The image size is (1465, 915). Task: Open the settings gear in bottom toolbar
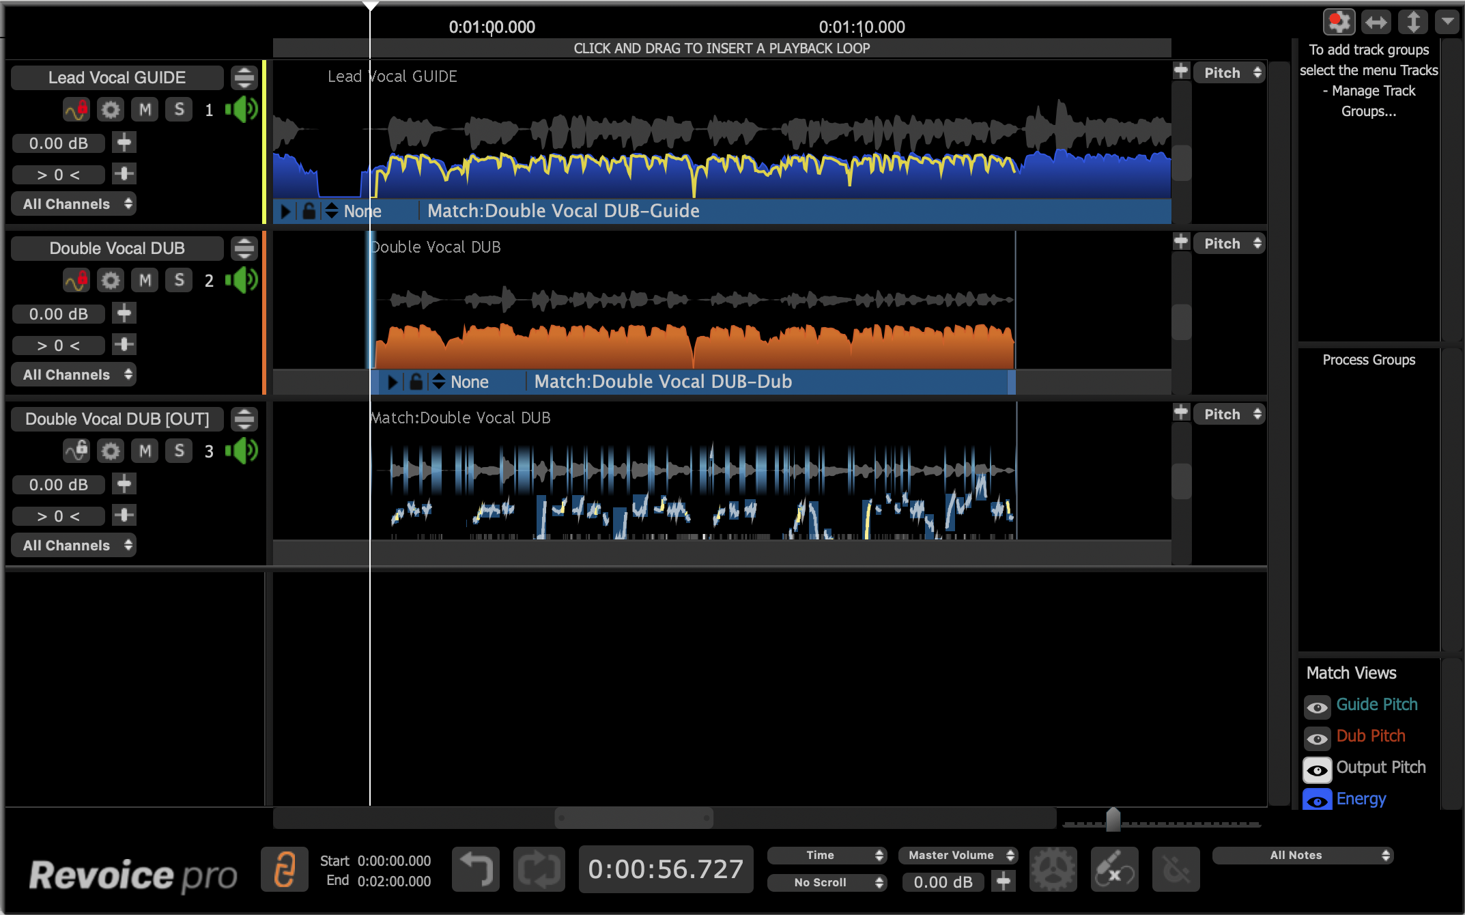(1053, 869)
